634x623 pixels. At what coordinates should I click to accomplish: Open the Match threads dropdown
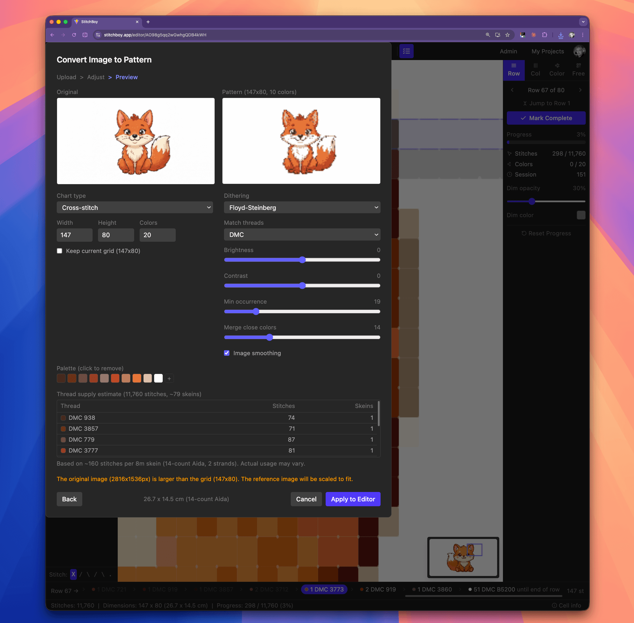point(302,234)
